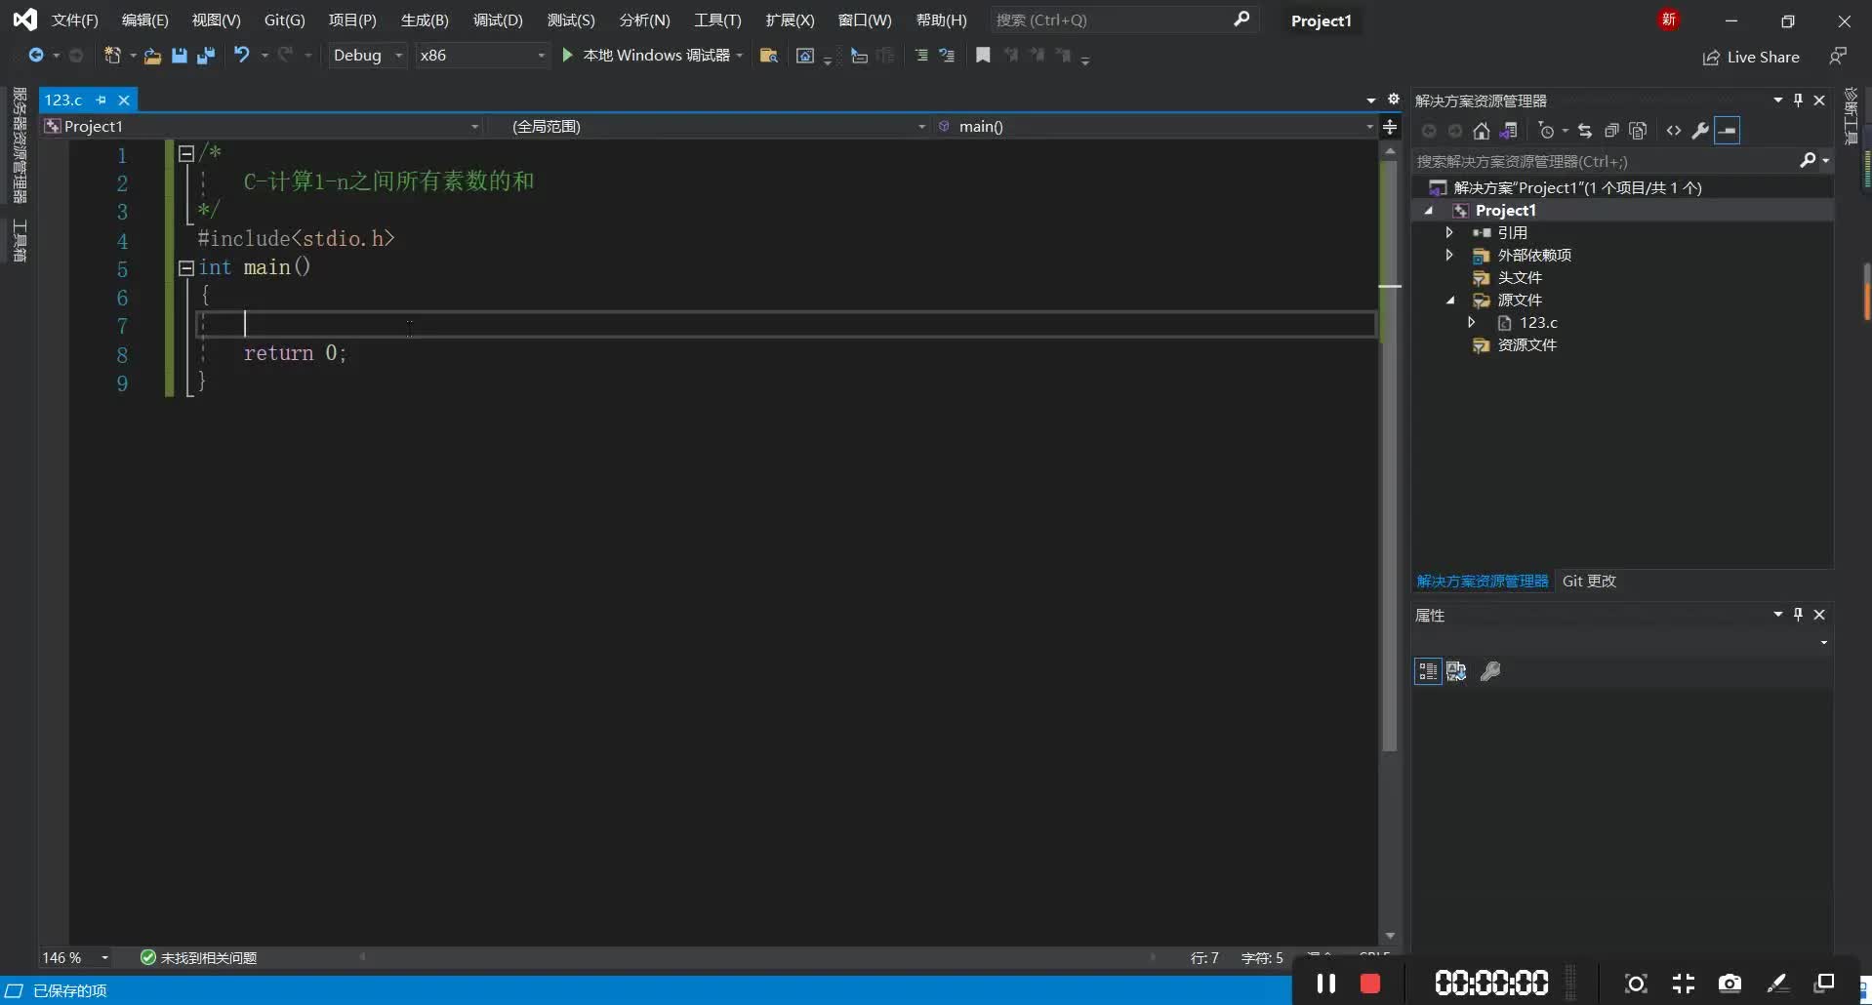Expand the 引用 references node

pos(1449,232)
